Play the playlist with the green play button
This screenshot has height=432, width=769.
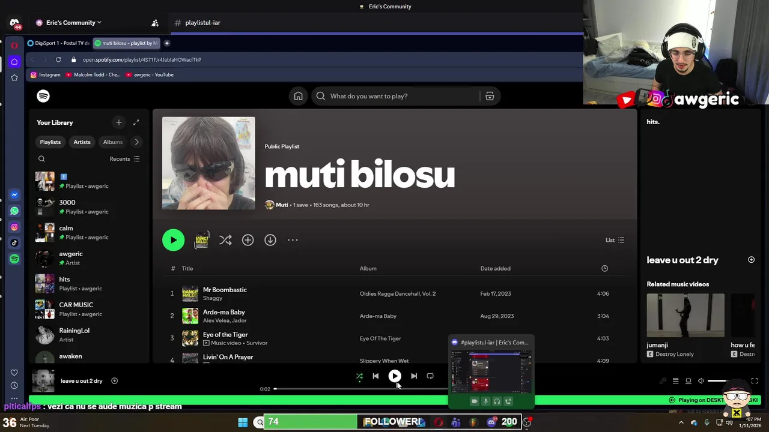(173, 240)
